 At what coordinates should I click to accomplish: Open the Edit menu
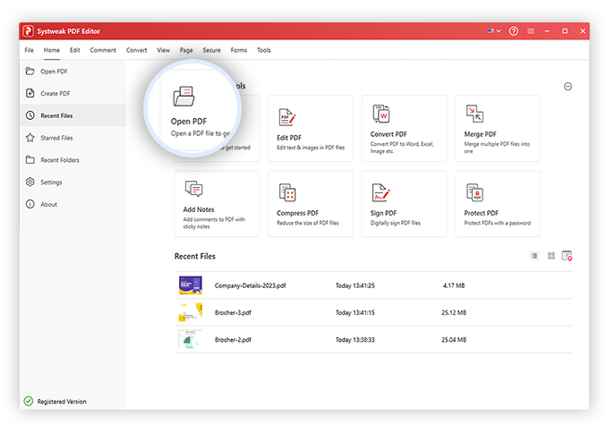coord(74,50)
